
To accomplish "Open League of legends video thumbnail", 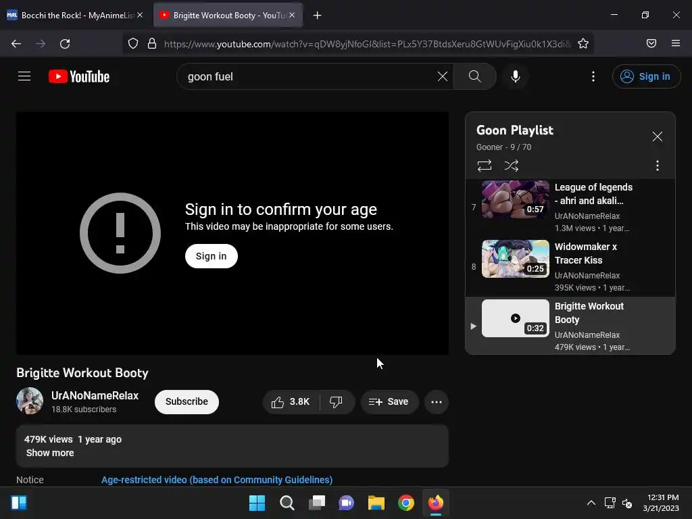I will (x=516, y=199).
